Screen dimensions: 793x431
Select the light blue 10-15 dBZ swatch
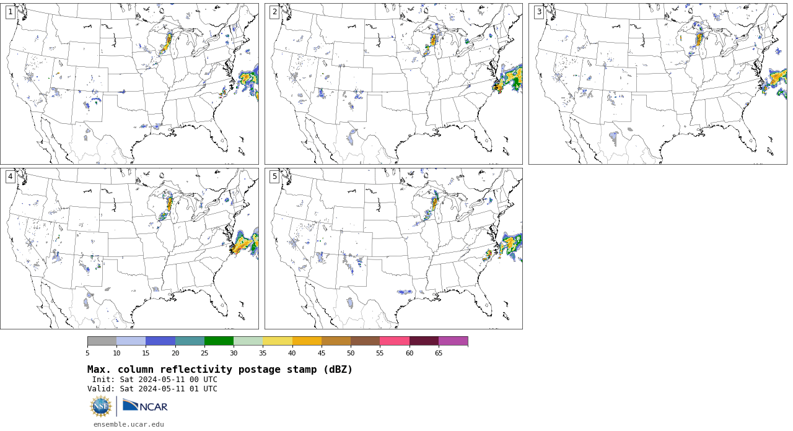131,341
